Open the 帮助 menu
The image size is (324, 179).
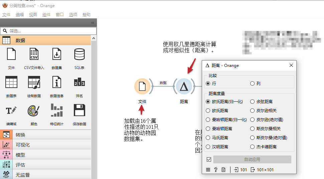pos(87,15)
